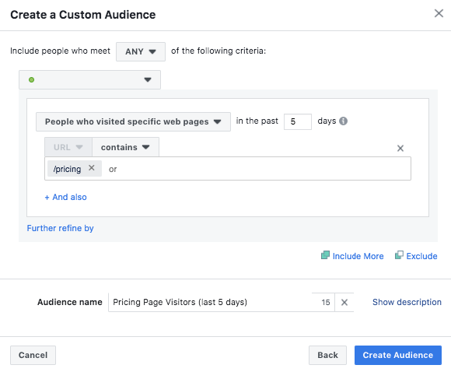Click the URL keyword entry field
This screenshot has height=372, width=451.
click(x=256, y=169)
